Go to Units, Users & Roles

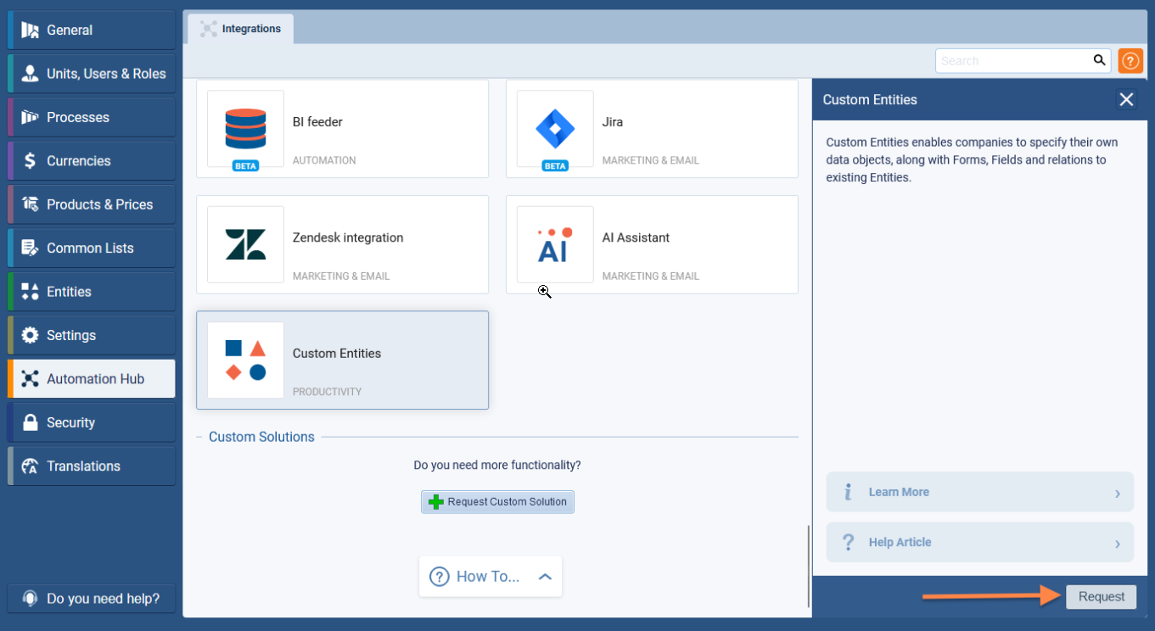[x=92, y=74]
